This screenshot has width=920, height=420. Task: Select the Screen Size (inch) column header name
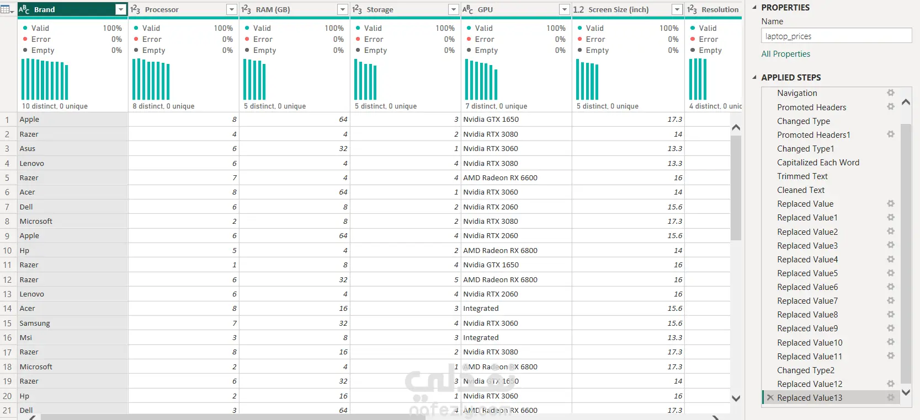tap(618, 9)
